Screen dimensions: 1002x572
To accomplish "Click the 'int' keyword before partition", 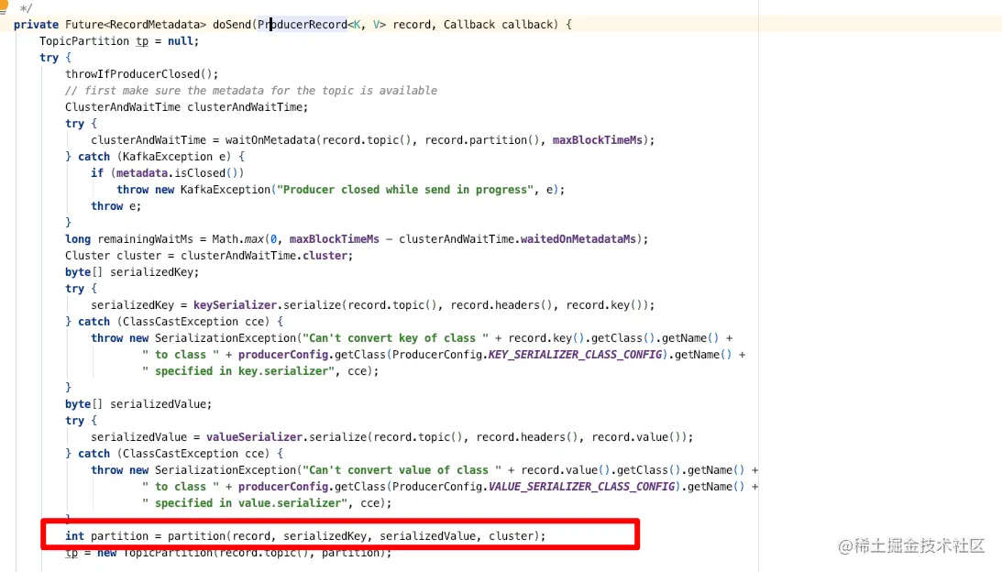I will (74, 536).
